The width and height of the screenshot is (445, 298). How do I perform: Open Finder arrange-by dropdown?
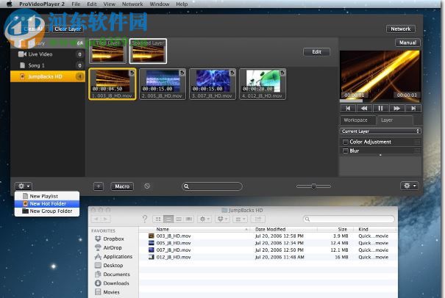(x=240, y=219)
